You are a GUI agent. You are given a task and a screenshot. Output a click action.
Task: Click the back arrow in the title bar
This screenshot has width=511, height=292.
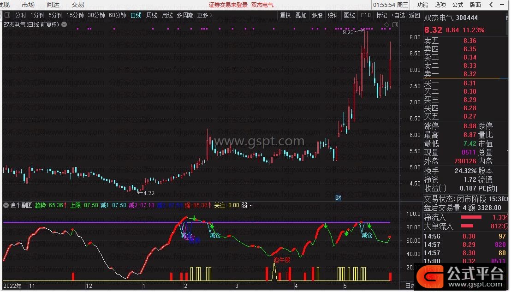pyautogui.click(x=491, y=5)
